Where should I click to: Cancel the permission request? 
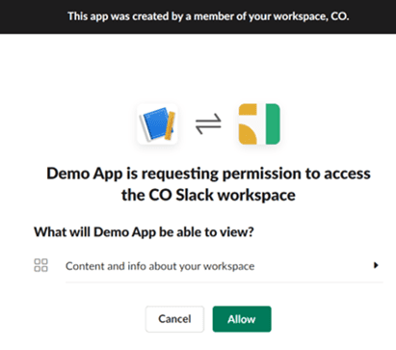[x=174, y=319]
